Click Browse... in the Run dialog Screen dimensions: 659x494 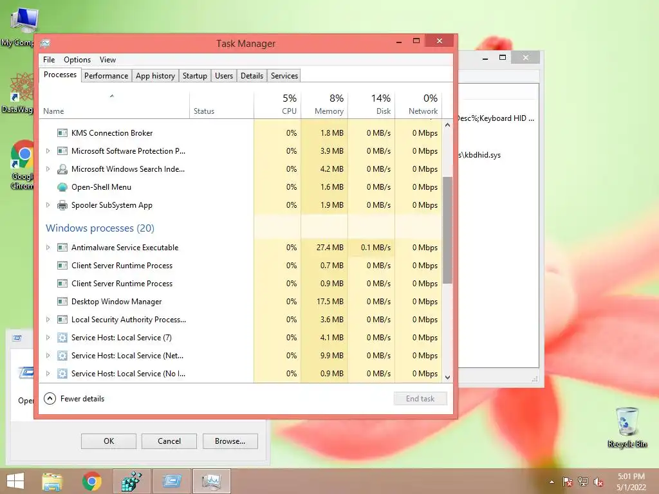(230, 441)
